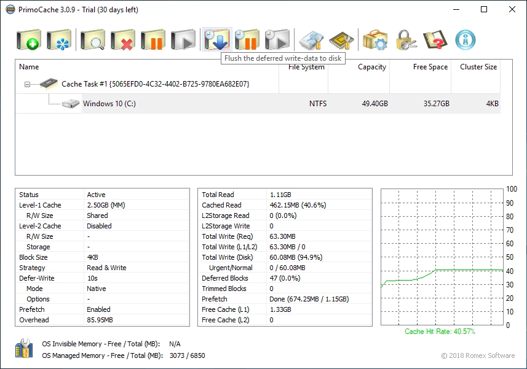Screen dimensions: 527x369
Task: Click the Cache Hit Rate 40.57% label
Action: 440,332
